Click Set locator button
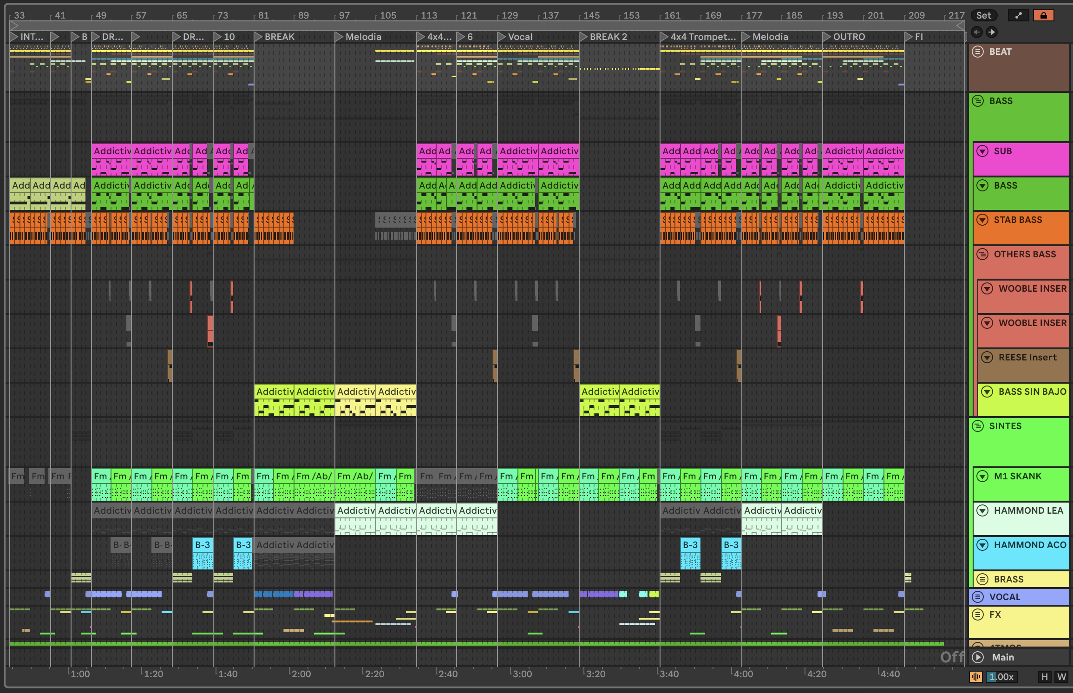 click(x=983, y=15)
